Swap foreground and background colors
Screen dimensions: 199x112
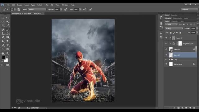tap(7, 57)
